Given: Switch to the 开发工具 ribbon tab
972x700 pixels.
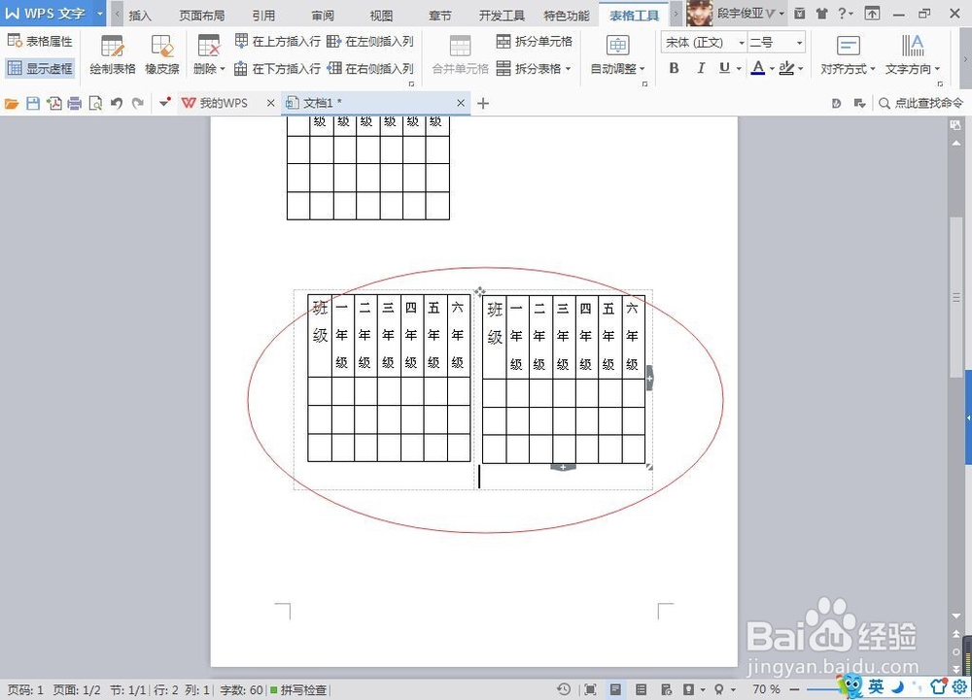Looking at the screenshot, I should point(502,16).
